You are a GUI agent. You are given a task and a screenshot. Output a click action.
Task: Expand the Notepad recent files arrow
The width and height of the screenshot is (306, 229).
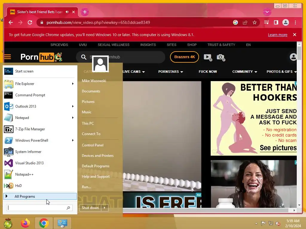(73, 117)
